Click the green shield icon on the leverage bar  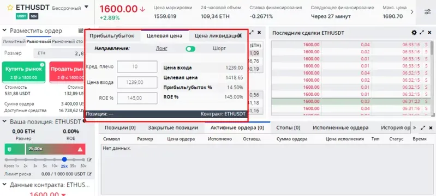[x=9, y=149]
